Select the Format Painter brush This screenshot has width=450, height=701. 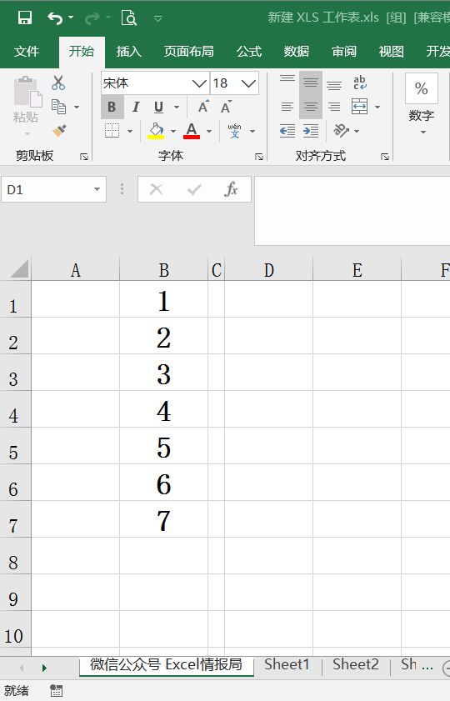(59, 131)
